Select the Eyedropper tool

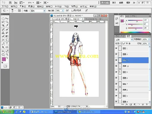[x=7, y=25]
